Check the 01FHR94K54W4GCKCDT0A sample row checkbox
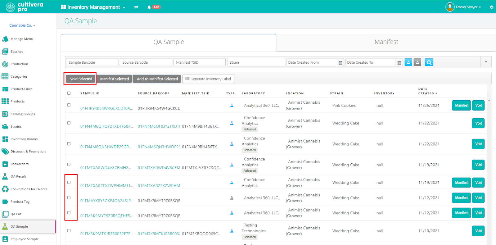Screen dimensions: 496x245 69,105
